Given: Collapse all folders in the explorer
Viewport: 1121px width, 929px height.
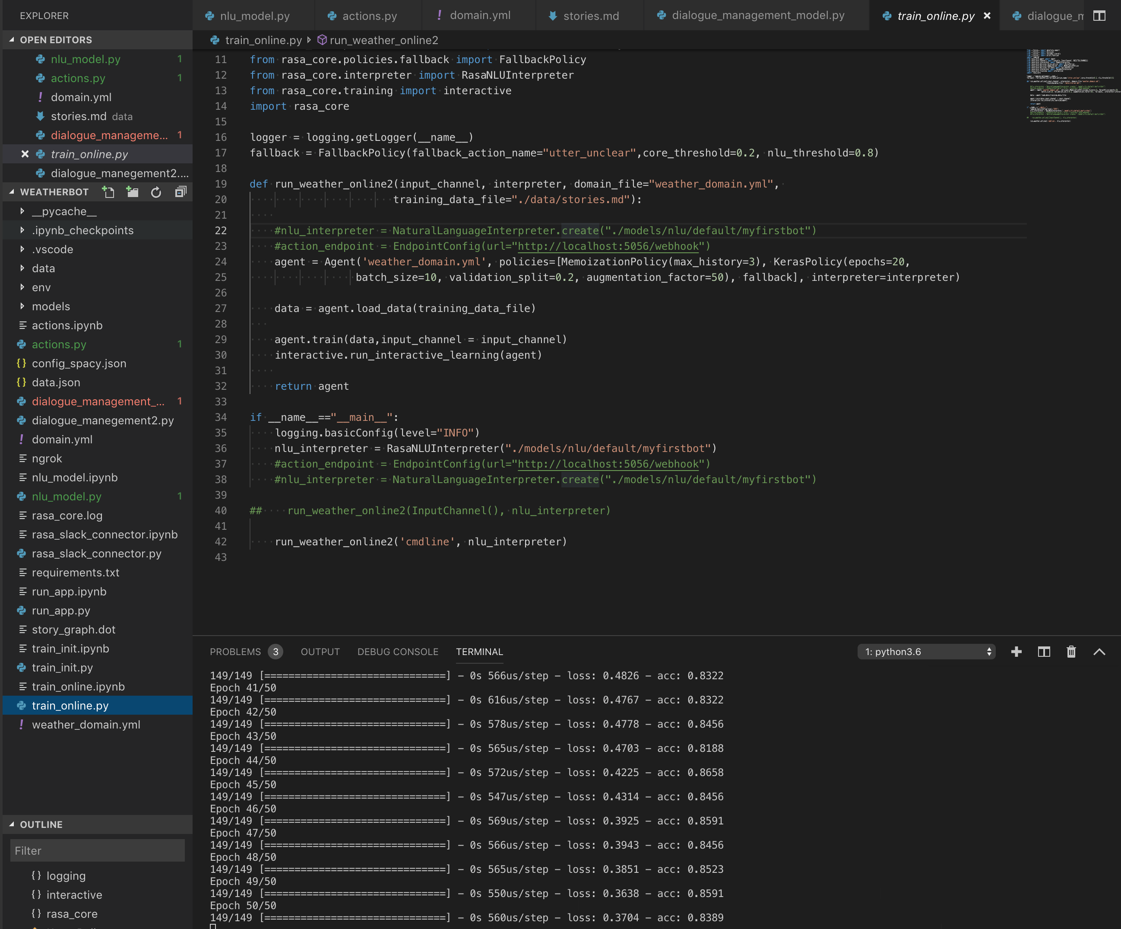Looking at the screenshot, I should (x=180, y=192).
